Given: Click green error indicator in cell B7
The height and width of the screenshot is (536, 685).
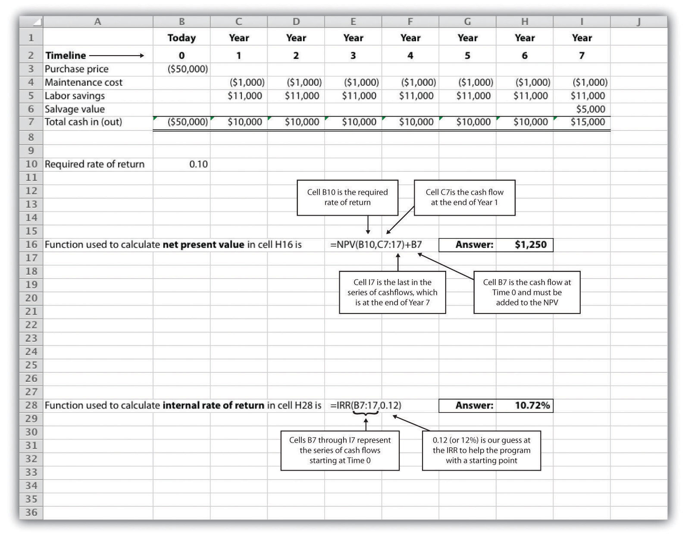Looking at the screenshot, I should (155, 118).
